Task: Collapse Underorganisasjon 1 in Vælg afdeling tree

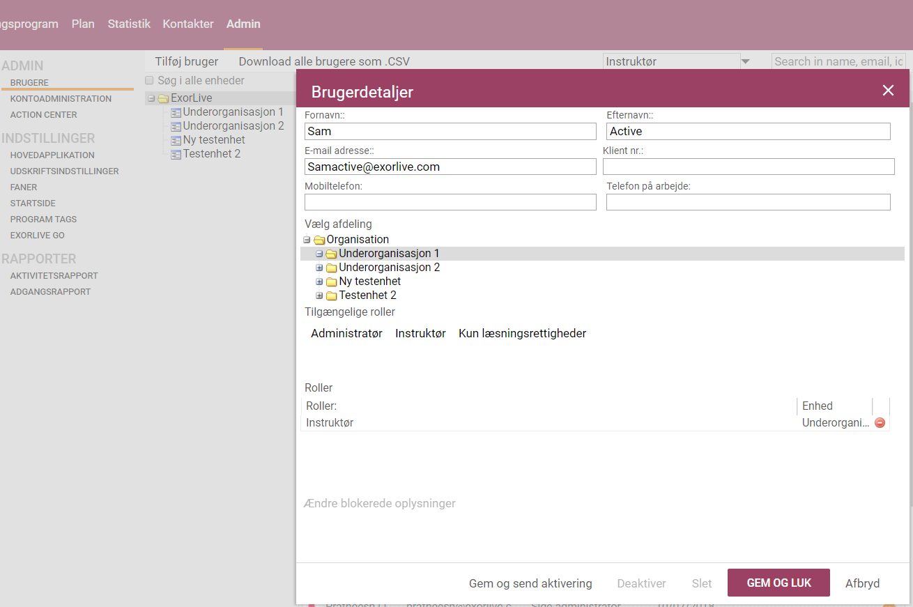Action: (x=319, y=254)
